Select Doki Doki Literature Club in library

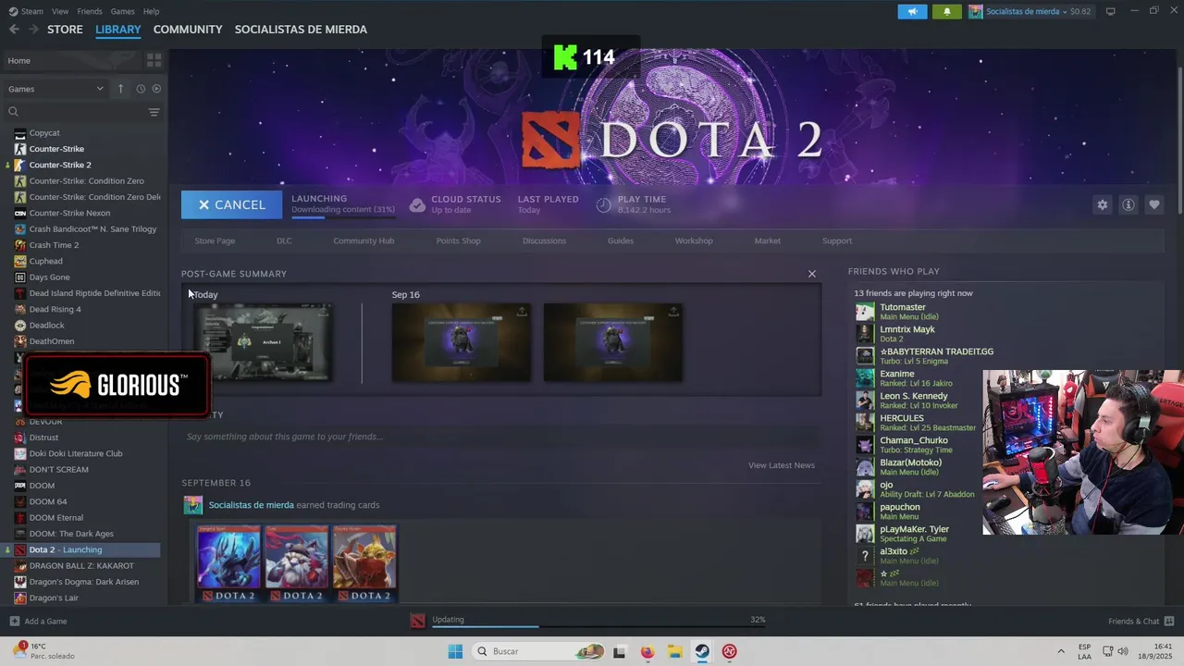[76, 453]
